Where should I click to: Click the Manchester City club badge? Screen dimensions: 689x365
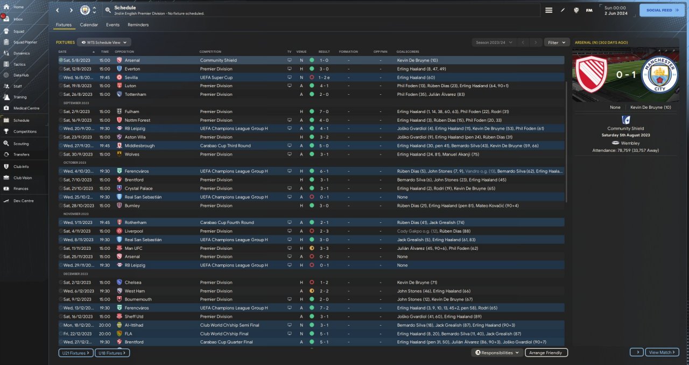(85, 10)
